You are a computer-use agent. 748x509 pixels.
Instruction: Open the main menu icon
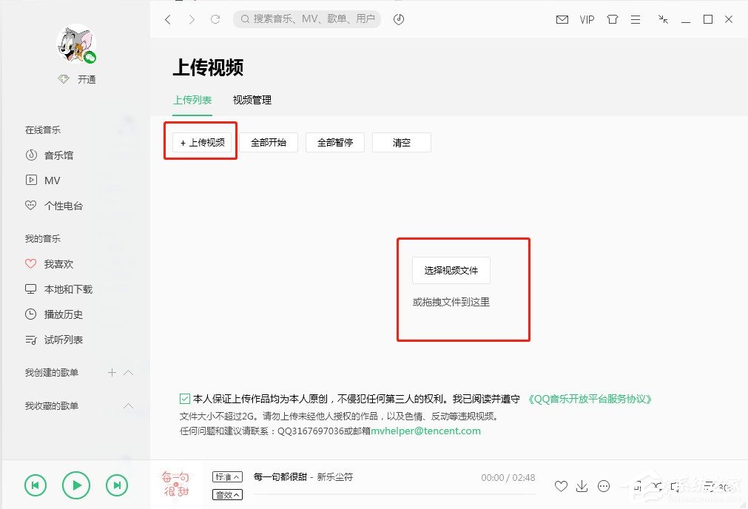click(636, 19)
